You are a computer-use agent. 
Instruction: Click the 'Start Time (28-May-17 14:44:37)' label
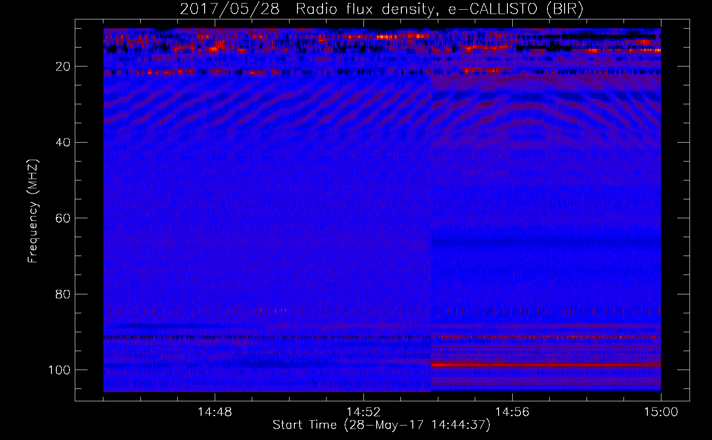pos(382,425)
